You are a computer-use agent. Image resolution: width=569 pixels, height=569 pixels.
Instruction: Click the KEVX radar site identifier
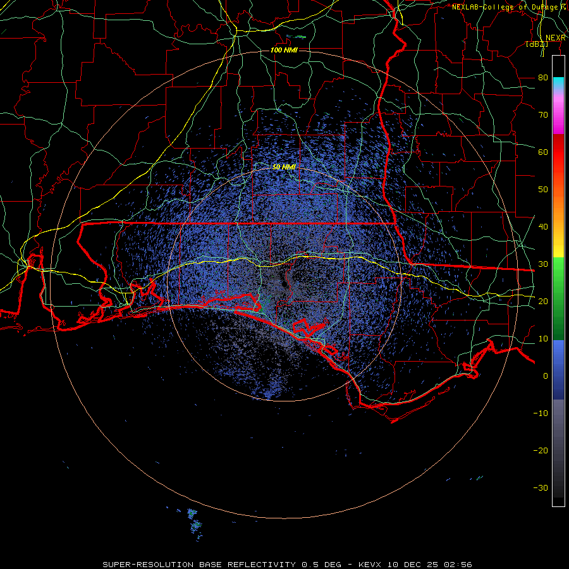(371, 565)
